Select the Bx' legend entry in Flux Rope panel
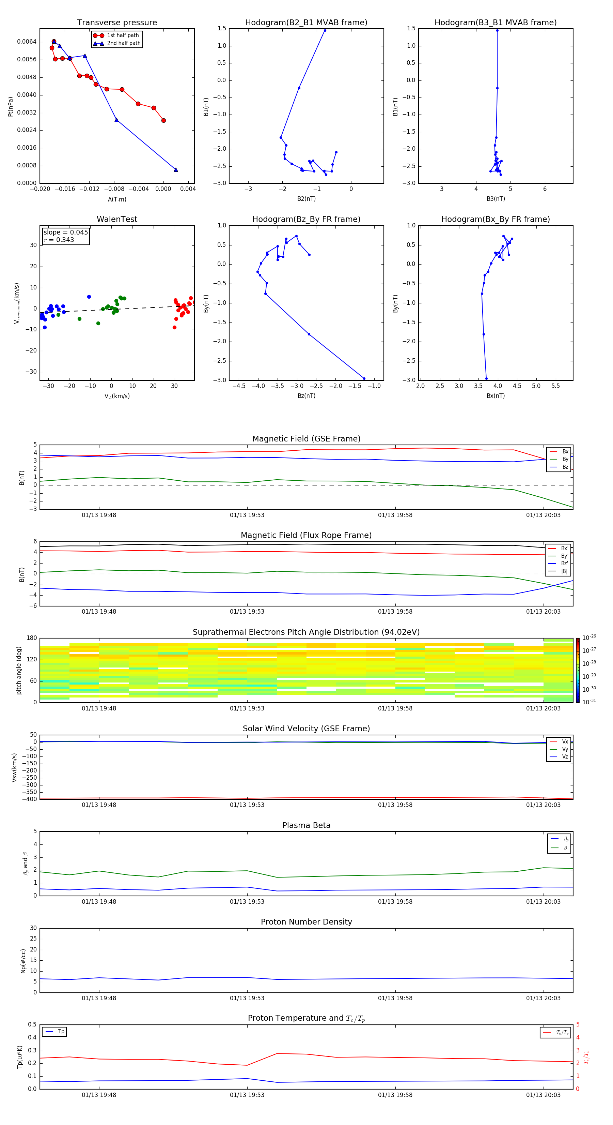This screenshot has width=613, height=1125. [x=559, y=549]
